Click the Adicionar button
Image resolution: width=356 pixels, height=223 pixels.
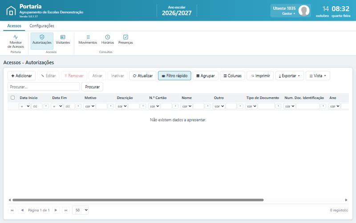(21, 75)
